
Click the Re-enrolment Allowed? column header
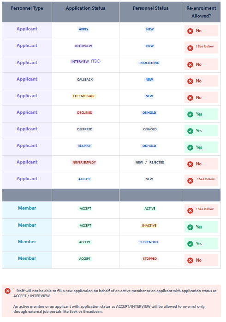201,12
